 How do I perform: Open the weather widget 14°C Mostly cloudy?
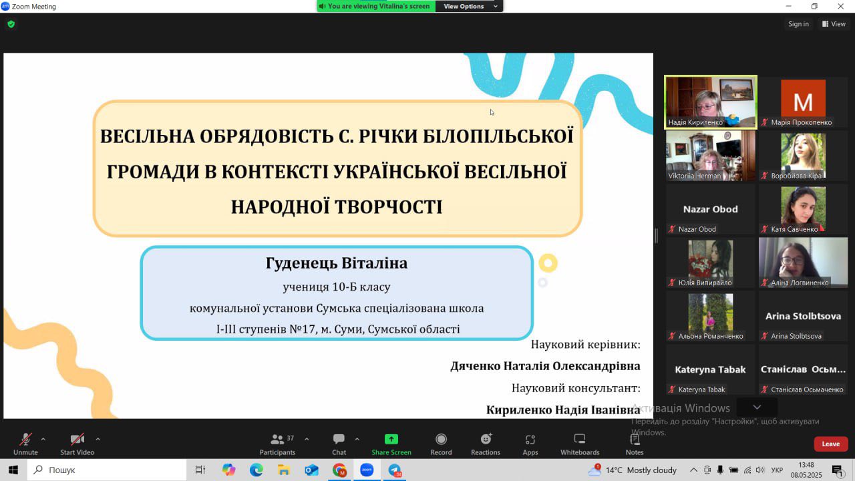click(633, 470)
